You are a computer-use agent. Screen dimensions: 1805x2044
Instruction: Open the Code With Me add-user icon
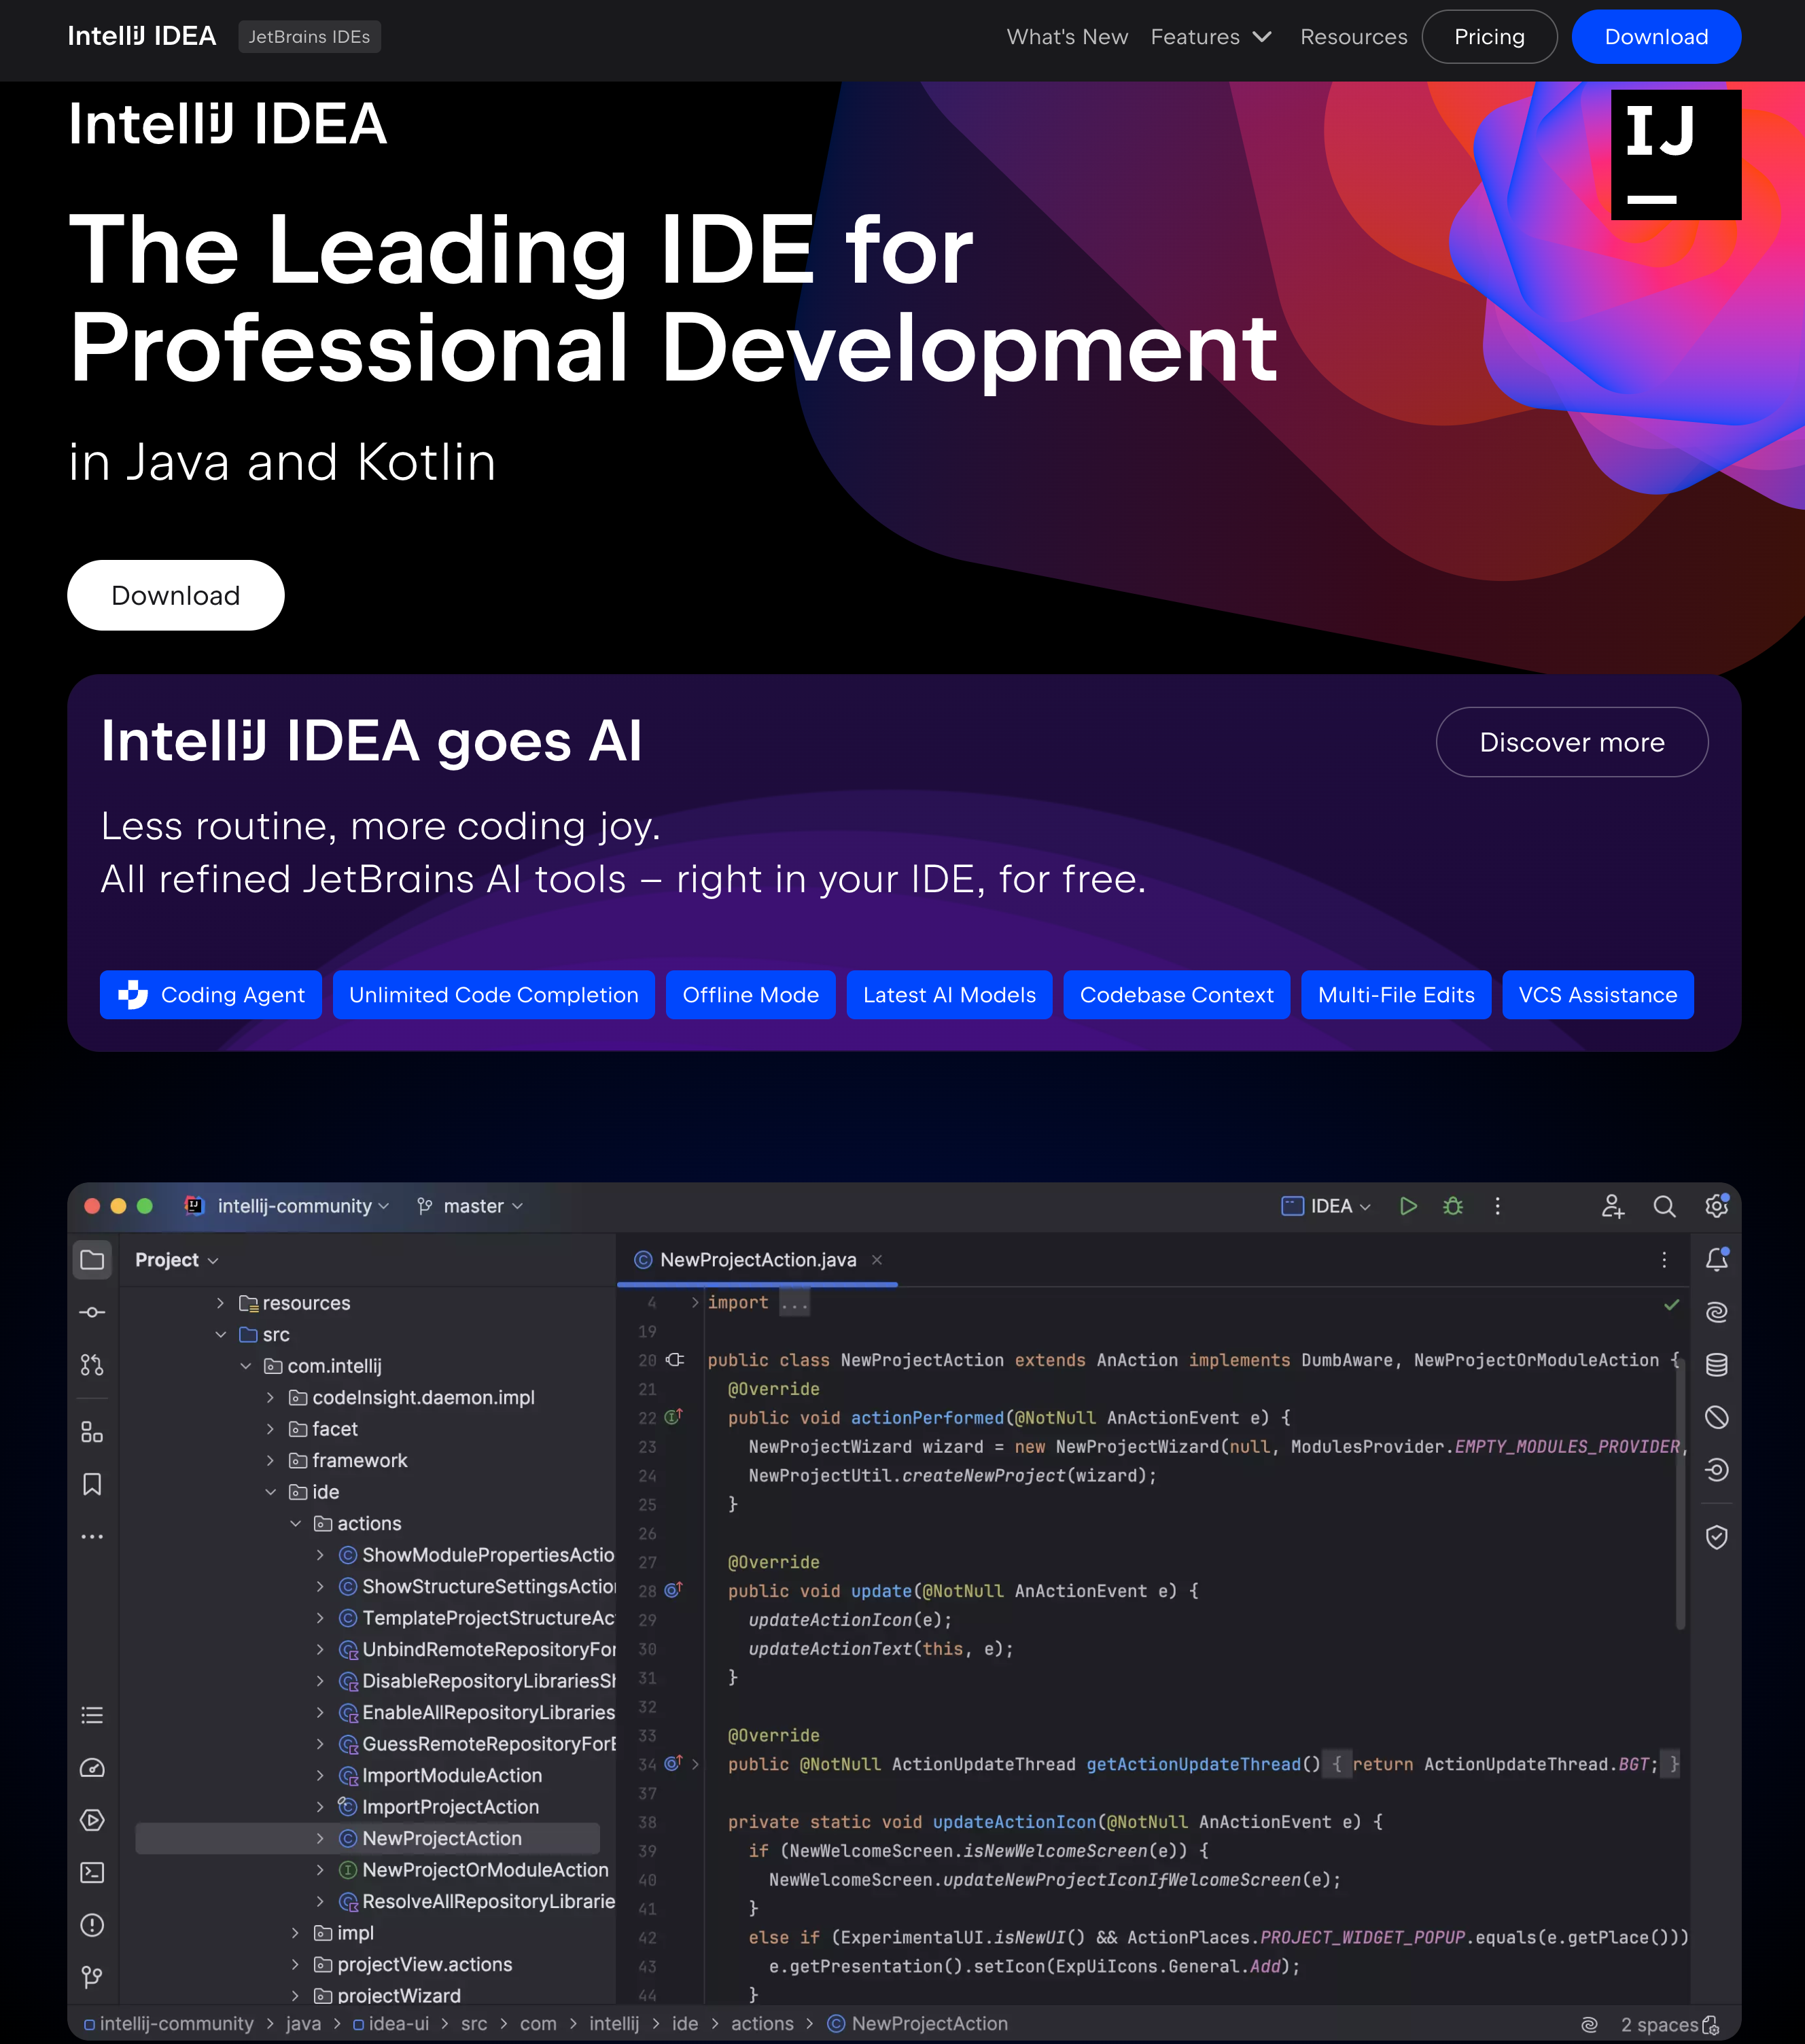[x=1612, y=1206]
